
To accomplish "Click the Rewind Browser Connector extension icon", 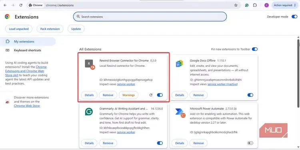I will pos(90,64).
